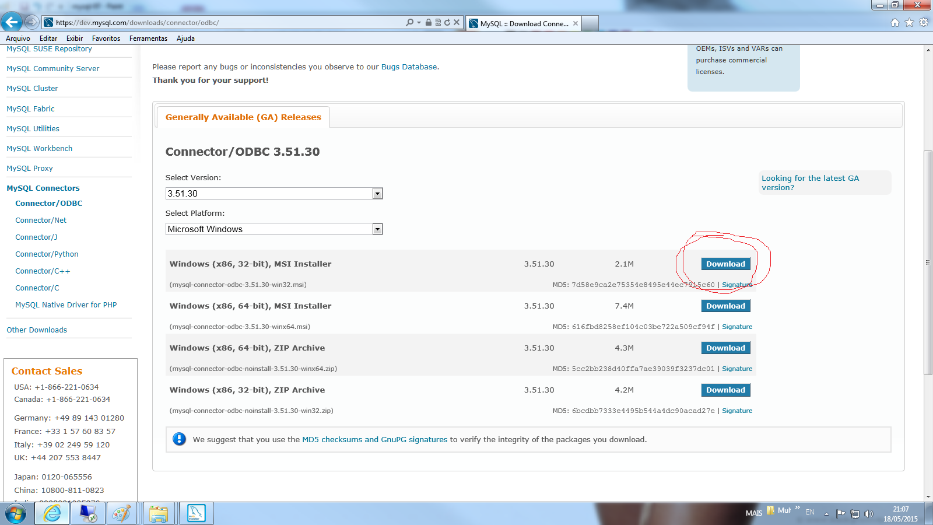
Task: Click the address bar search magnifier icon
Action: pos(410,22)
